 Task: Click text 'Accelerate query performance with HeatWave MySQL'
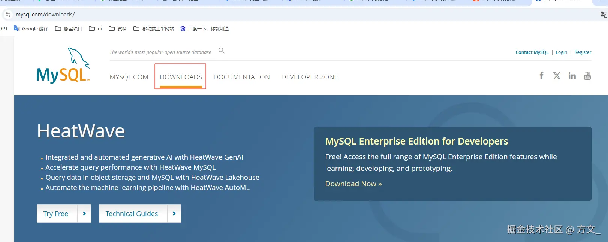pyautogui.click(x=130, y=167)
